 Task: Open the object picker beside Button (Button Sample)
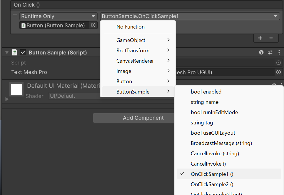(x=93, y=25)
